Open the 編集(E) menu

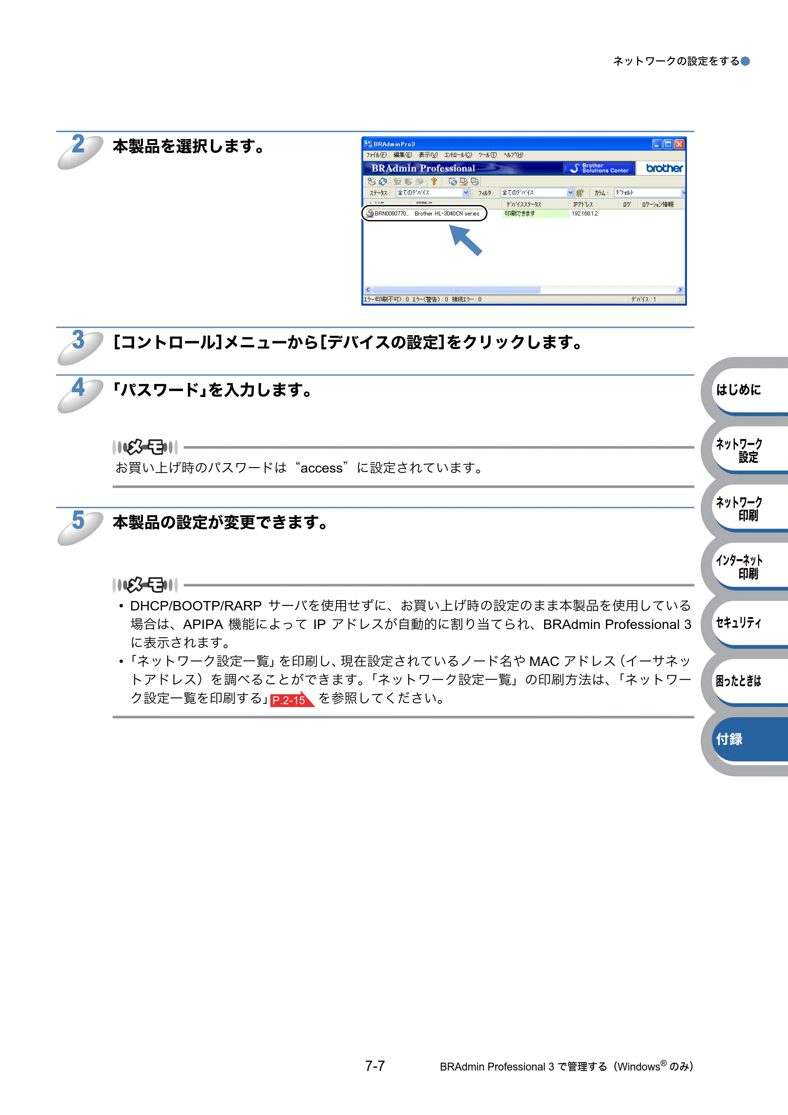(402, 155)
